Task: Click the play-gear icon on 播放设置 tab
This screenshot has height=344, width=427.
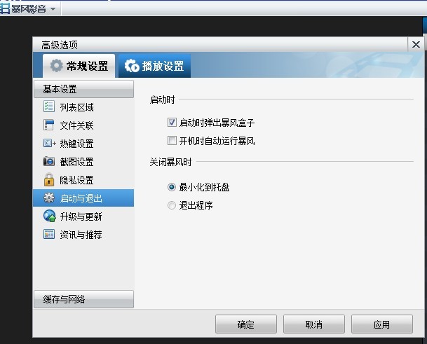Action: point(132,66)
